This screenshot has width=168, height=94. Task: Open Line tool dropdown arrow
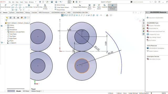(14, 5)
